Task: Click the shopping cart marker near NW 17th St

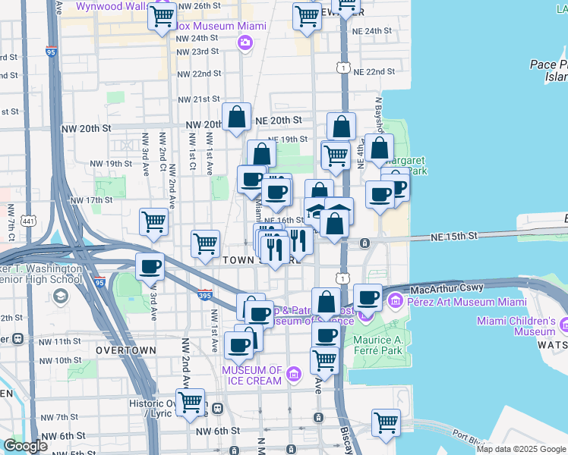Action: 153,222
